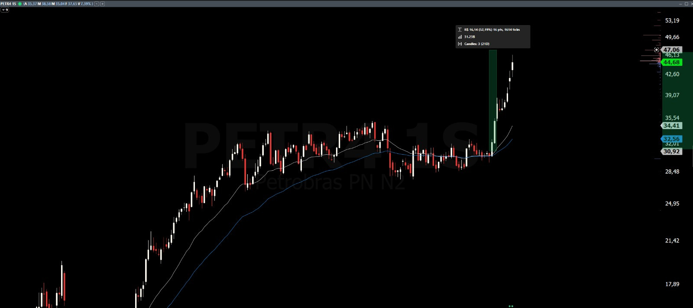Click the 24,95 price axis label
The width and height of the screenshot is (693, 308).
672,204
